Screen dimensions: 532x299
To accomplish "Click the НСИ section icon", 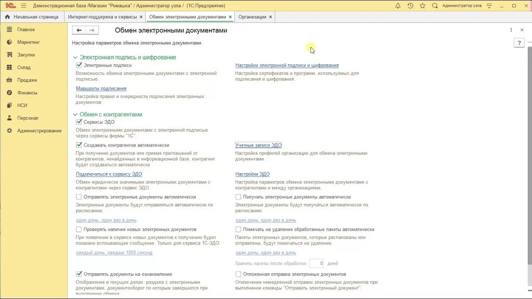I will coord(9,105).
